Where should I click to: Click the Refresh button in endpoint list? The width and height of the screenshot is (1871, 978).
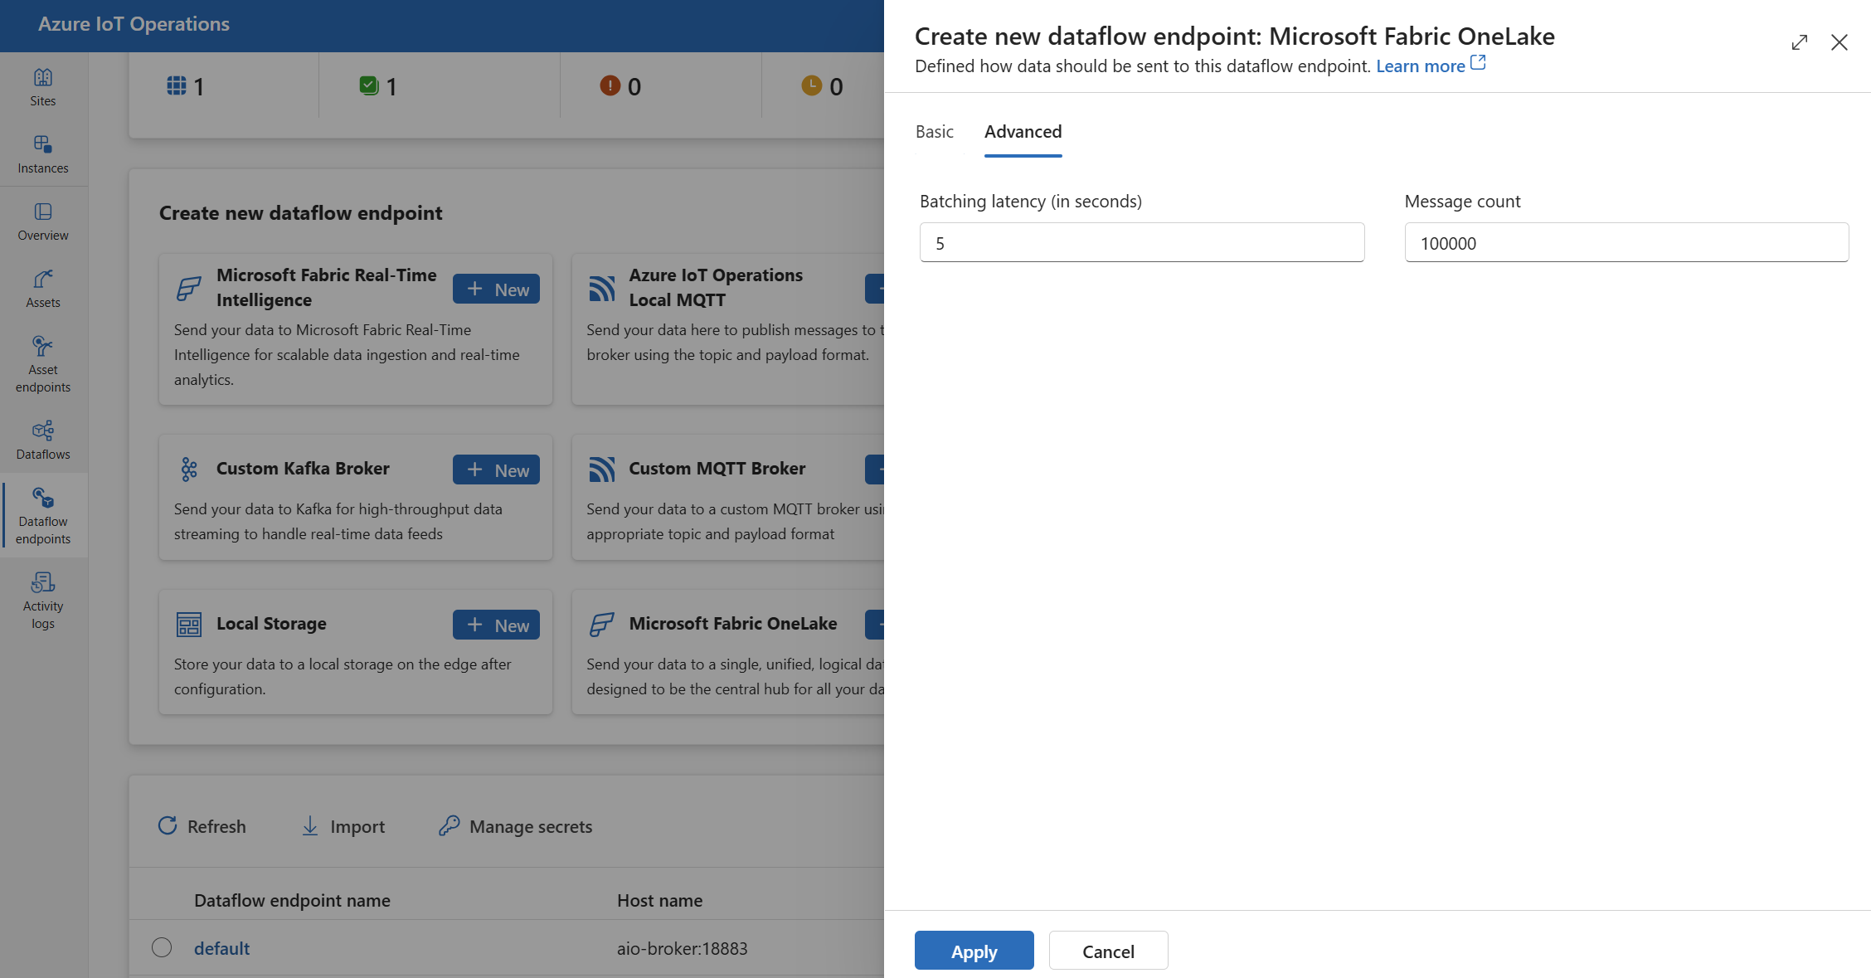click(x=203, y=825)
